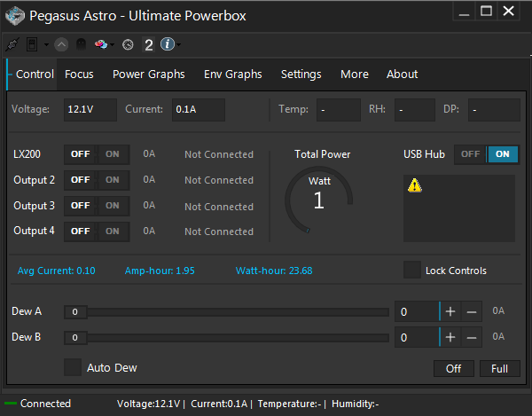The height and width of the screenshot is (416, 532).
Task: Click the Dew A slider handle
Action: [x=75, y=312]
